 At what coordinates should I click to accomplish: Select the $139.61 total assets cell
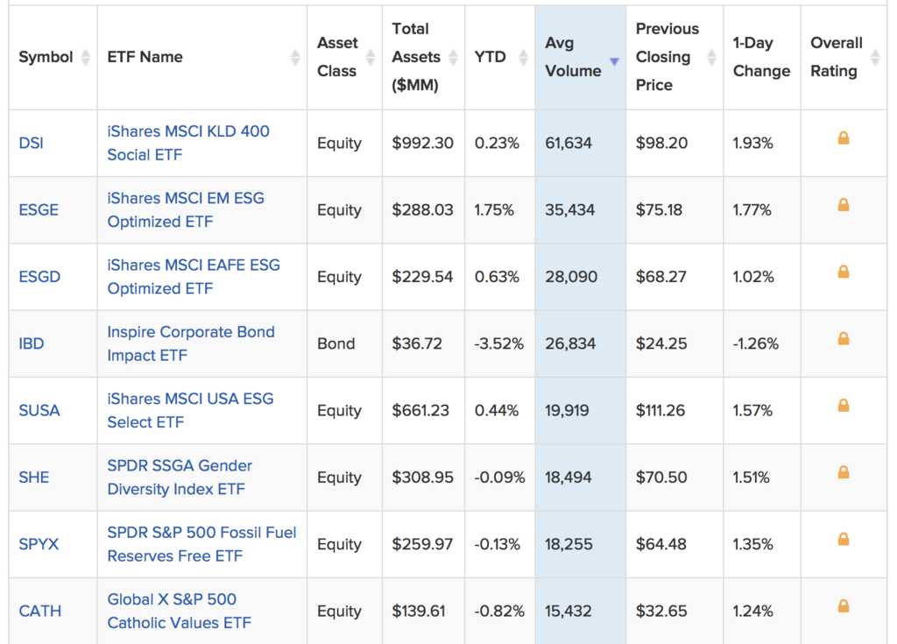tap(423, 612)
